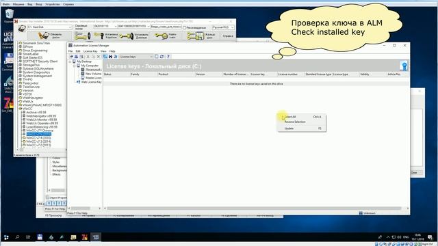This screenshot has height=246, width=438.
Task: Open the notification center on taskbar
Action: [x=430, y=237]
